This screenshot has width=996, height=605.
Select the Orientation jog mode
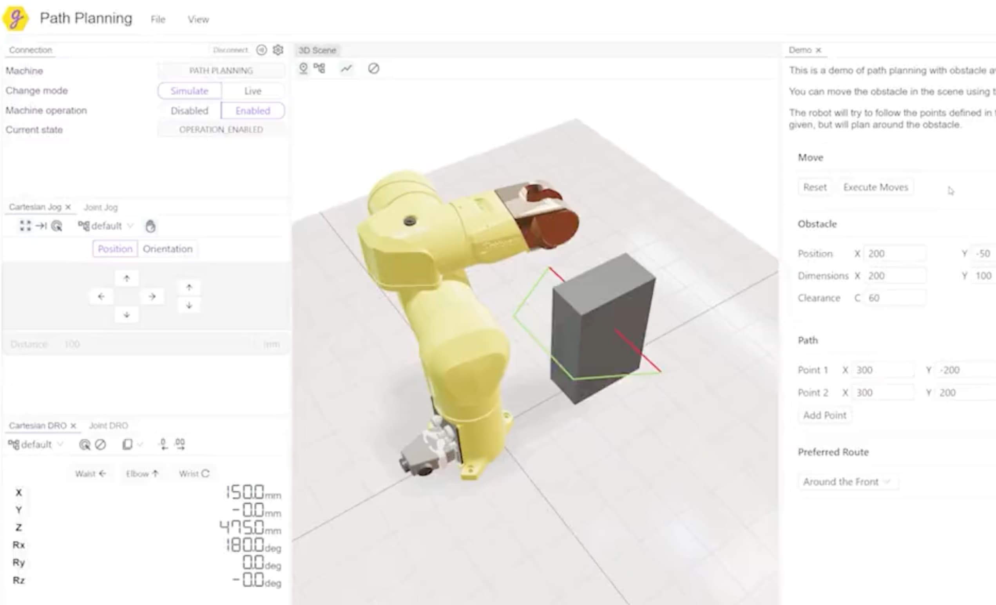[167, 248]
